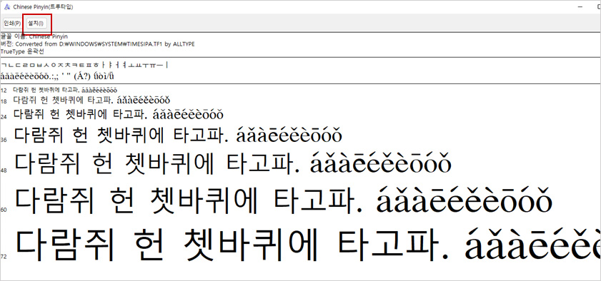Select the version line mentioning TIMESIPA.TF1
The height and width of the screenshot is (281, 601).
click(x=98, y=44)
